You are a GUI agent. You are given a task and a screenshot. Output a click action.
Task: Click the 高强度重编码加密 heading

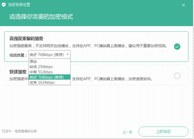point(26,39)
